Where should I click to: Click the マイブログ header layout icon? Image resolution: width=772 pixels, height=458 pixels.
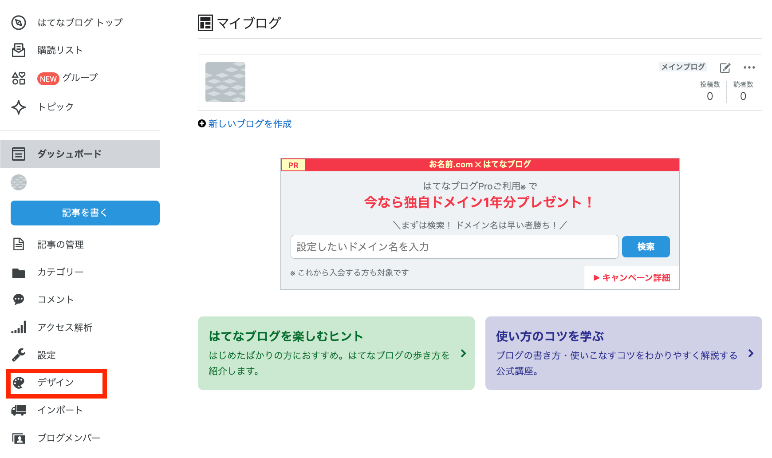click(x=205, y=23)
